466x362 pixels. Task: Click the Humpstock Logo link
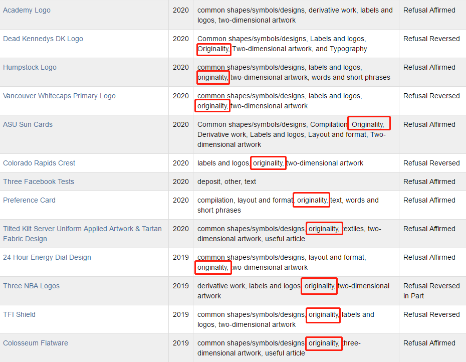pyautogui.click(x=30, y=67)
